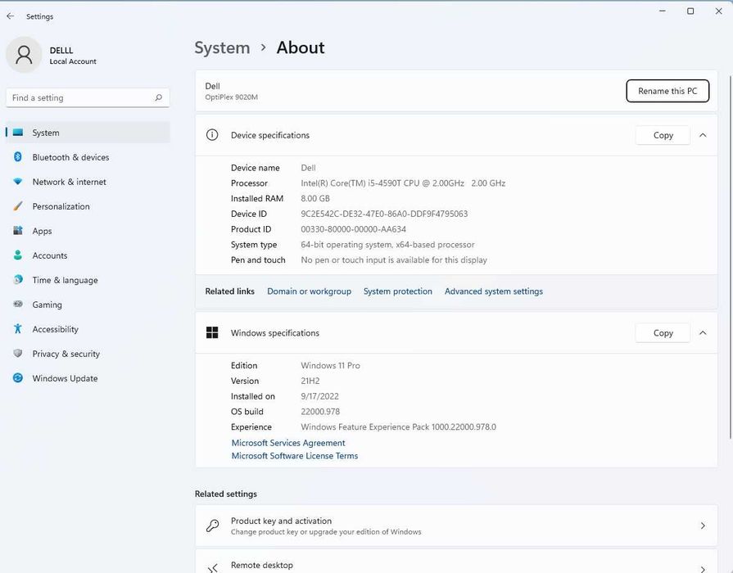Click the Find a setting search box
The height and width of the screenshot is (573, 733).
click(x=78, y=97)
